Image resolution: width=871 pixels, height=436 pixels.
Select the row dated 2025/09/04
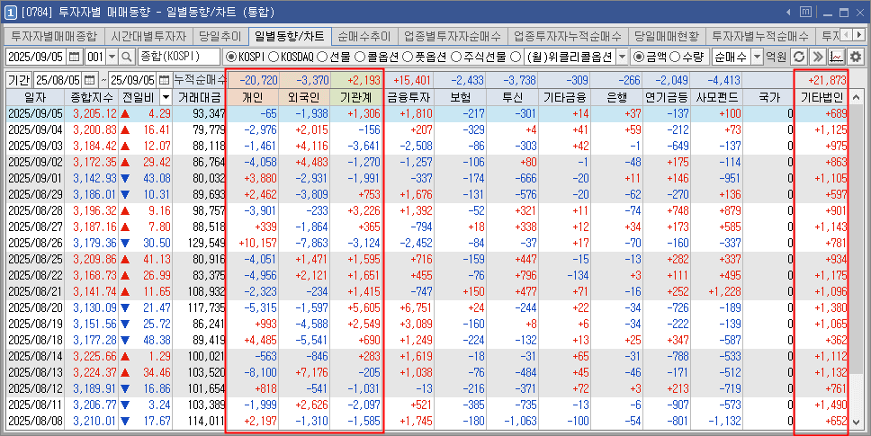pyautogui.click(x=427, y=129)
